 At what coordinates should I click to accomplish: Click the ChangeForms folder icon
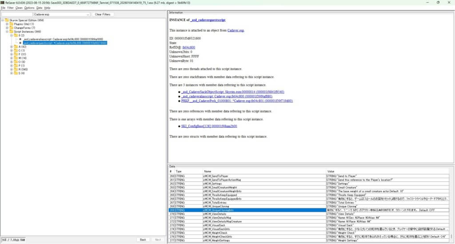(x=12, y=28)
